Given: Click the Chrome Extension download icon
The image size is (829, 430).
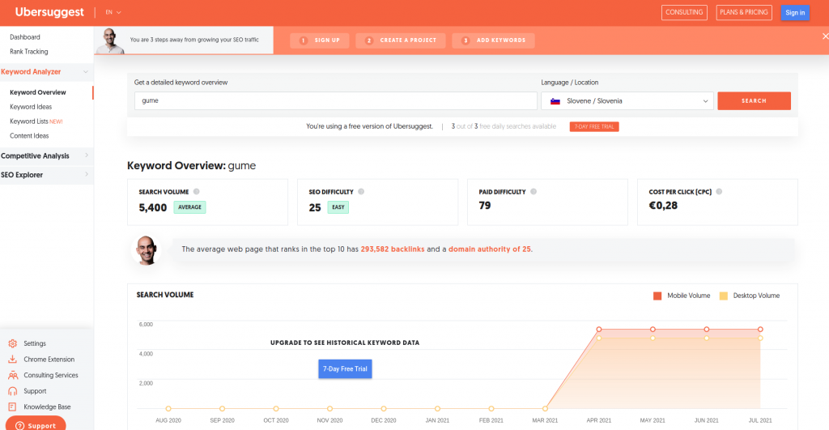Looking at the screenshot, I should (13, 359).
